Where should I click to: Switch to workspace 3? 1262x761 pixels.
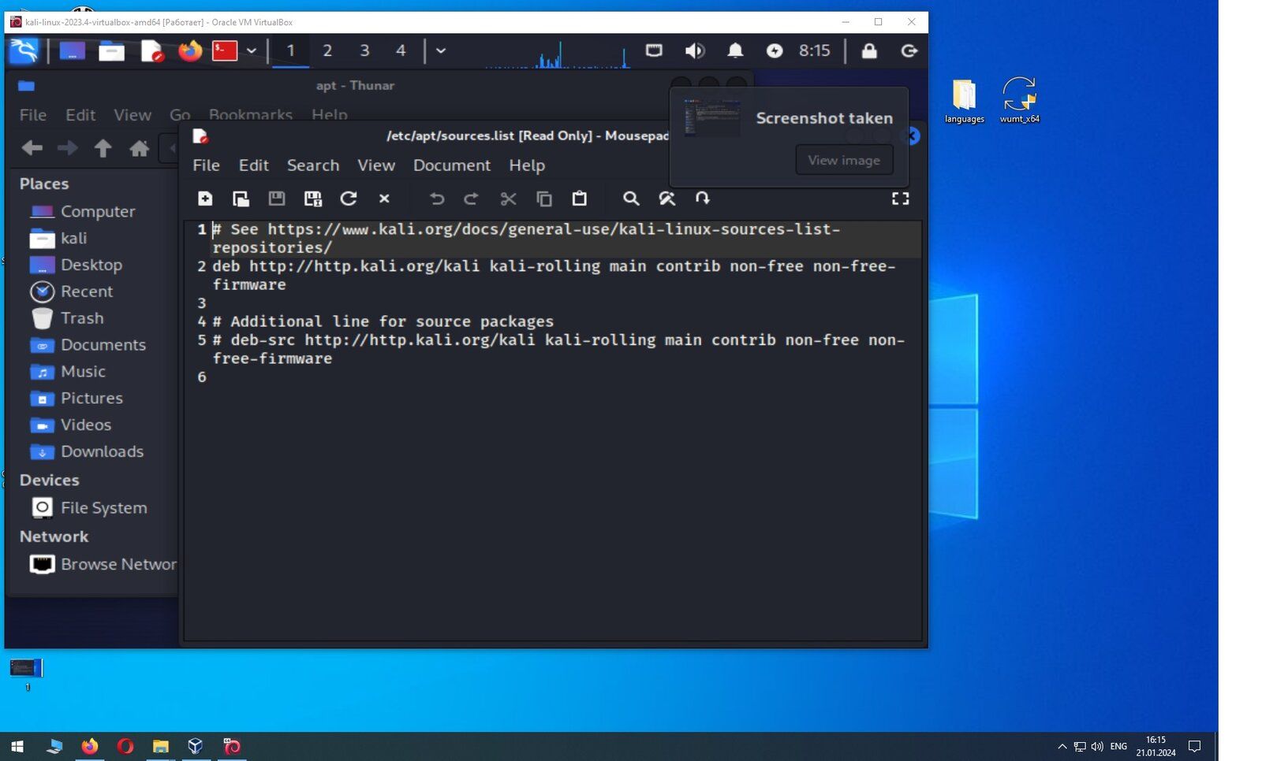(364, 51)
